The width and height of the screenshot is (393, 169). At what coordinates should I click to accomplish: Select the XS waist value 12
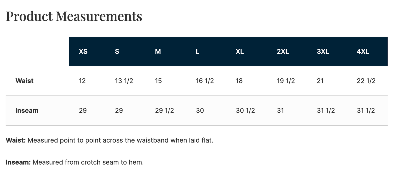click(82, 81)
